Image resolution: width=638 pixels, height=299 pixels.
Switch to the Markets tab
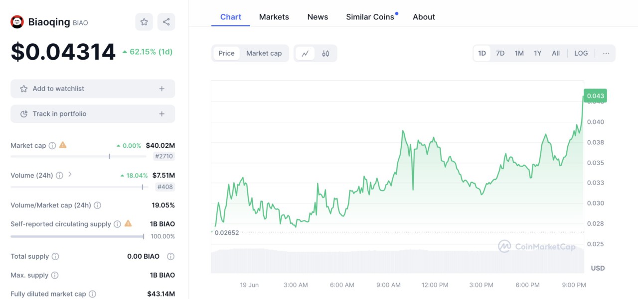click(x=274, y=16)
